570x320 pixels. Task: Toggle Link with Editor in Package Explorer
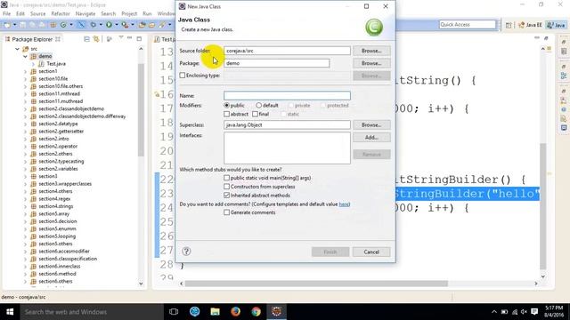coord(96,39)
